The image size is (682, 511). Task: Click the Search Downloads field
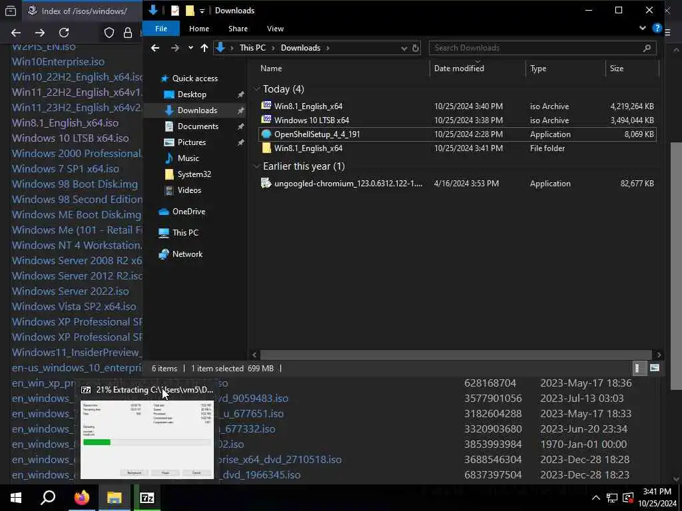[542, 48]
